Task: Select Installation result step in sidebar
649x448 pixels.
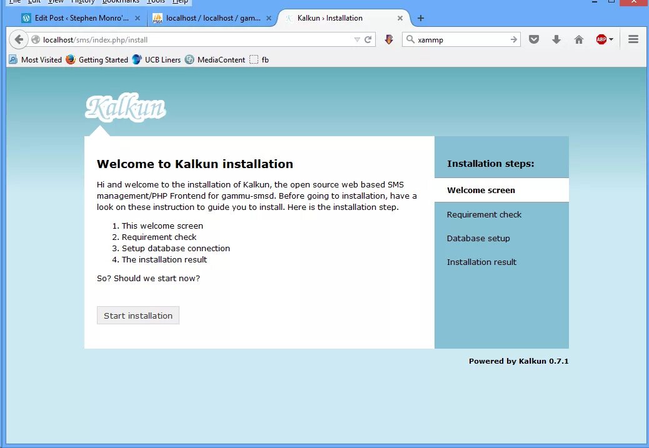Action: [481, 262]
